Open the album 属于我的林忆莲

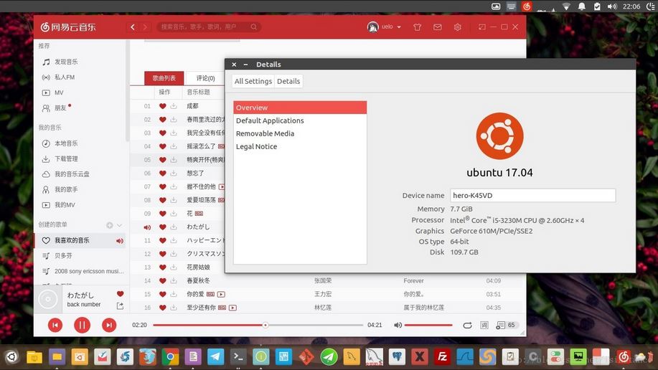pyautogui.click(x=423, y=308)
